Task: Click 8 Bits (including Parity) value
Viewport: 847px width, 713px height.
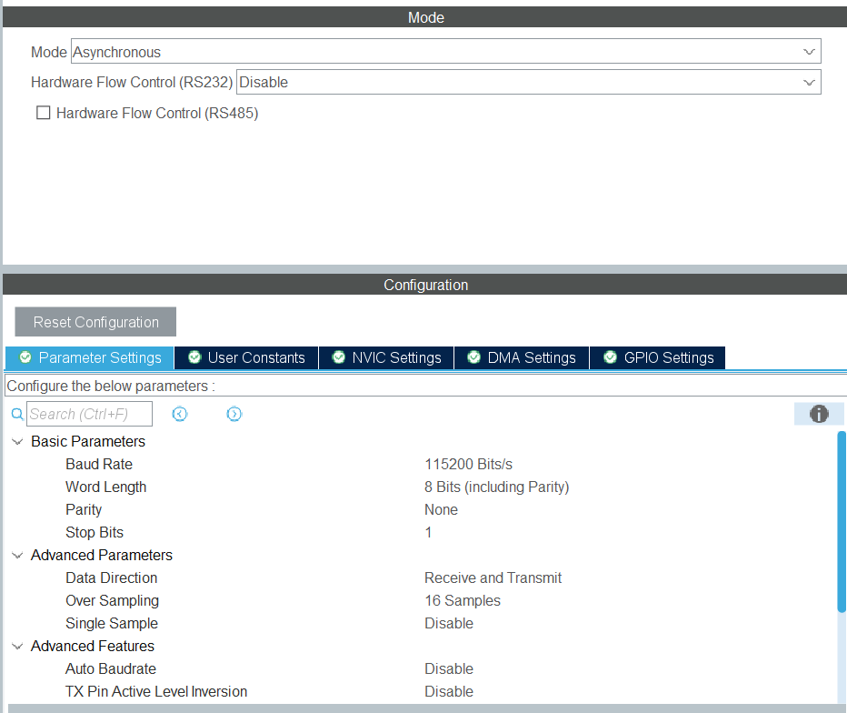Action: coord(496,487)
